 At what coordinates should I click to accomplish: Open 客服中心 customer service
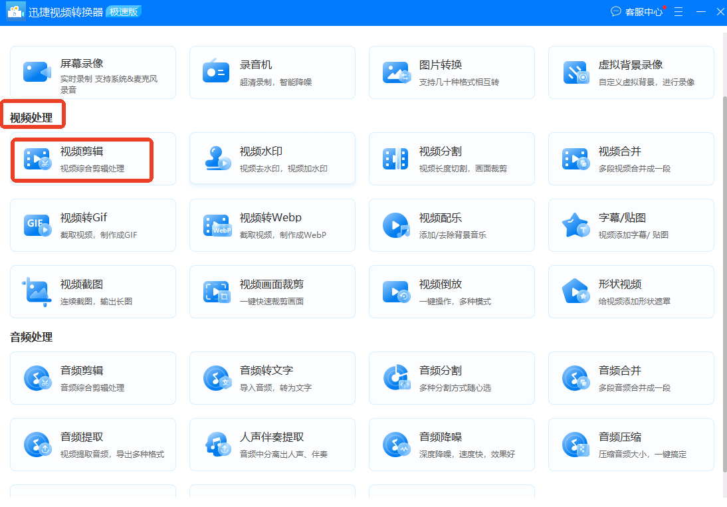637,11
